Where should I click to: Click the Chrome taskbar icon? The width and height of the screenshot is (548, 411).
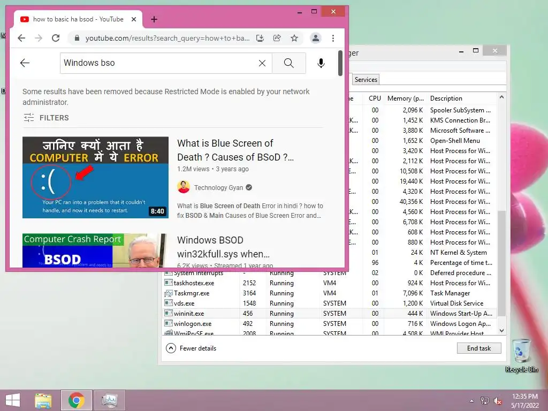point(77,400)
